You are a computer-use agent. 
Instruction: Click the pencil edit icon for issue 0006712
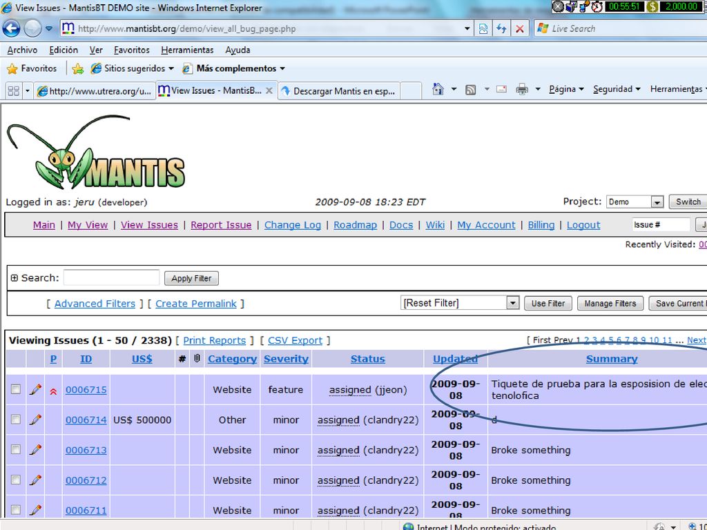click(35, 480)
